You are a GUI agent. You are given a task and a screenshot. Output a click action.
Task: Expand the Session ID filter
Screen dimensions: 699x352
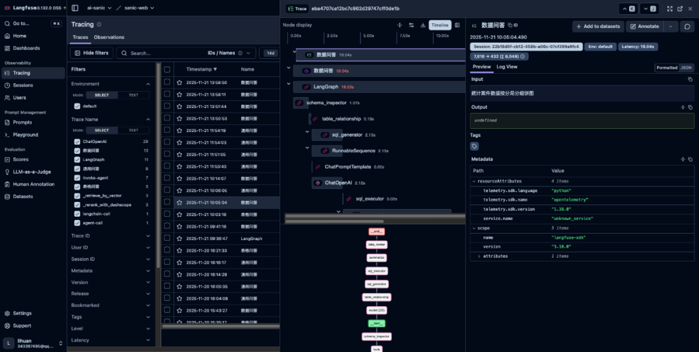pyautogui.click(x=148, y=259)
